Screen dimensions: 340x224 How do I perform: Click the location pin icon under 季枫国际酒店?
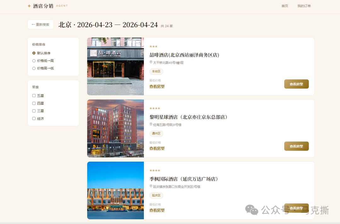click(x=150, y=187)
